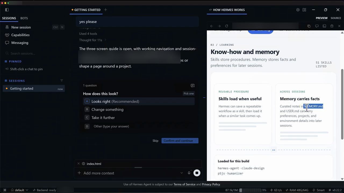Go forward in the preview browser

[x=219, y=26]
